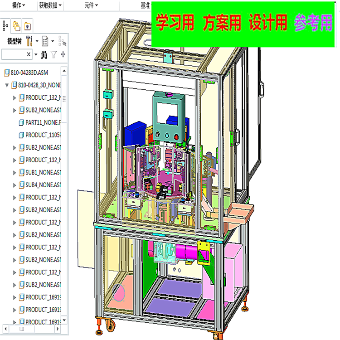Click the horizontal scrollbar thumb
The width and height of the screenshot is (340, 340).
click(x=22, y=329)
